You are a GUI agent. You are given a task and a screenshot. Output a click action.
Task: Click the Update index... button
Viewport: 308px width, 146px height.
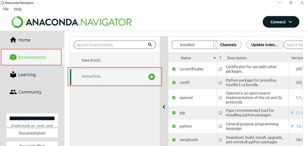(265, 45)
